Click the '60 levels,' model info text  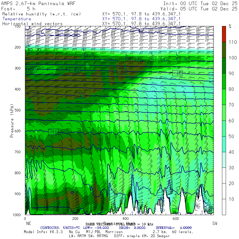click(183, 232)
